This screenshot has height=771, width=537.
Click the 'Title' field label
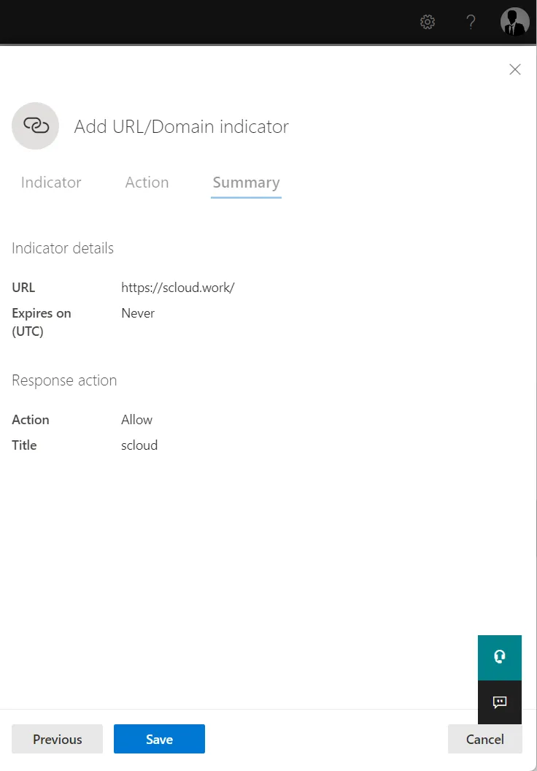tap(25, 445)
